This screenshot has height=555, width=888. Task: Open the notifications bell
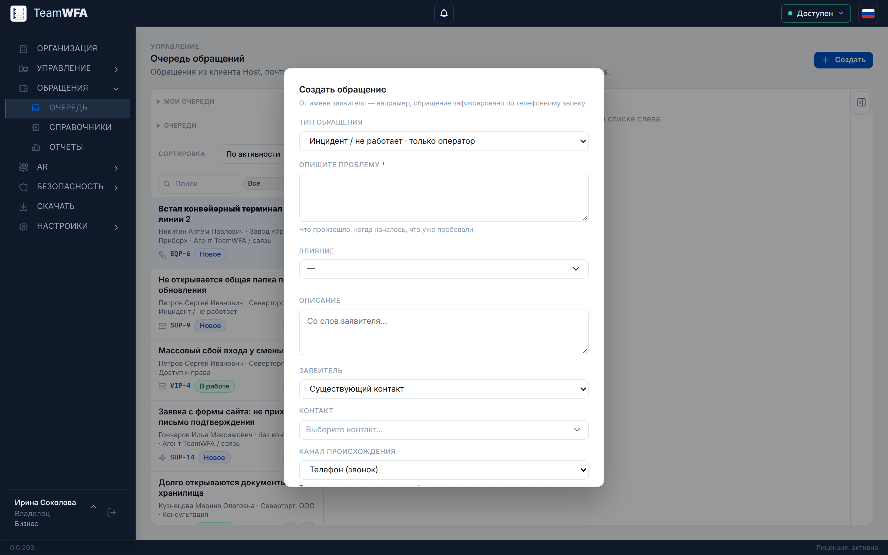pos(444,14)
